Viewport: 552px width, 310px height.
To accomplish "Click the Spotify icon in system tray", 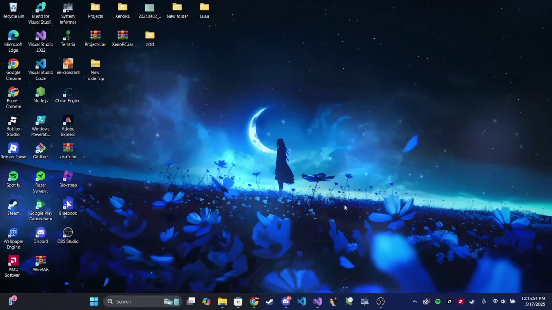I will 438,301.
